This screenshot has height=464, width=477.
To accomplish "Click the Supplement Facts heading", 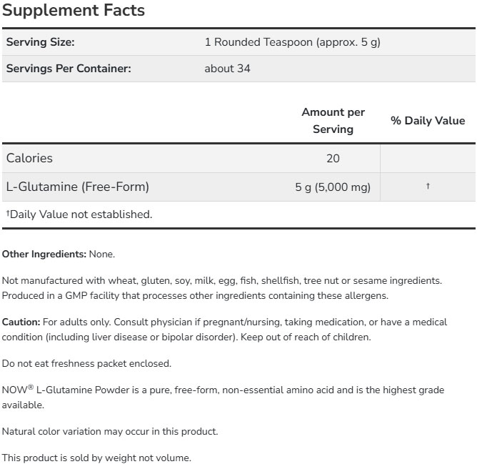I will (74, 11).
